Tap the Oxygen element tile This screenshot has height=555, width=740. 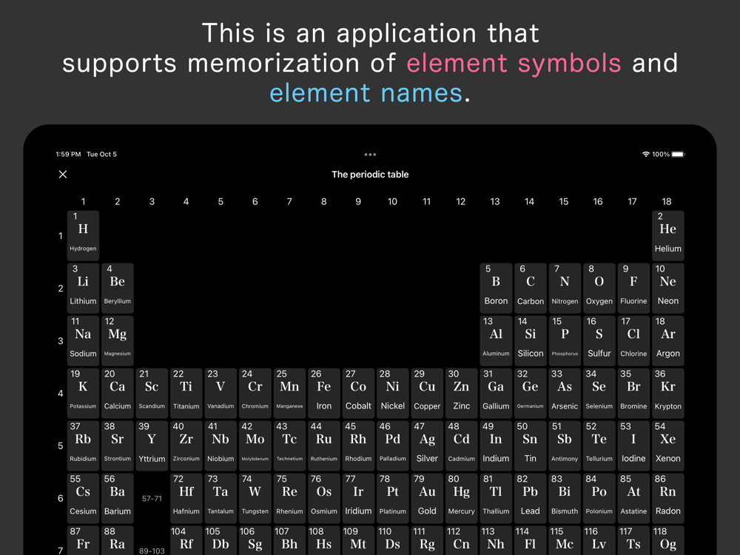599,289
